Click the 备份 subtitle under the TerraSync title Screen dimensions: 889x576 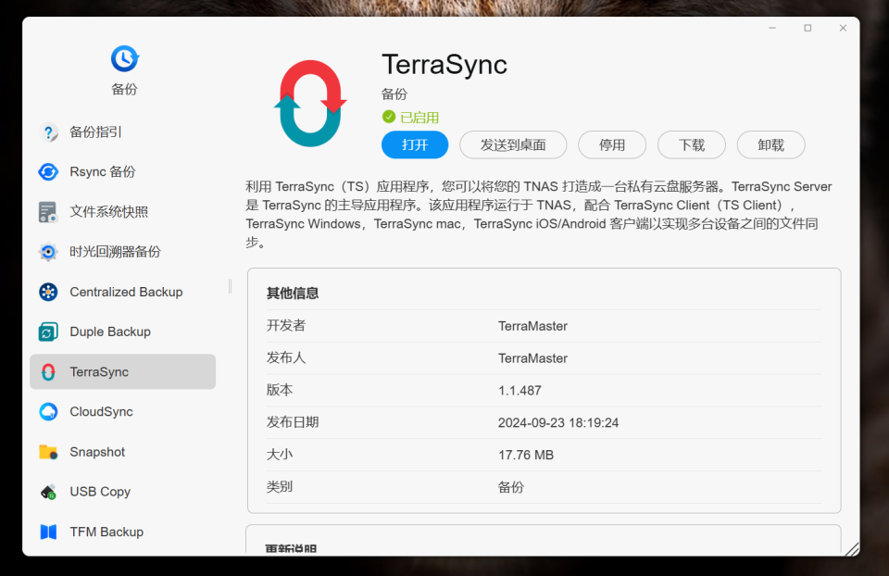coord(394,94)
